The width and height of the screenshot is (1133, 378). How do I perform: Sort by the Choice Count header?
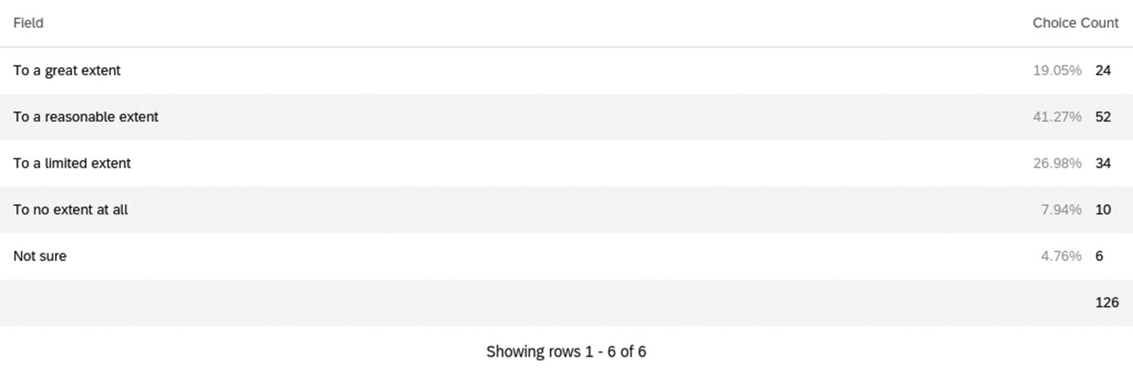1075,23
